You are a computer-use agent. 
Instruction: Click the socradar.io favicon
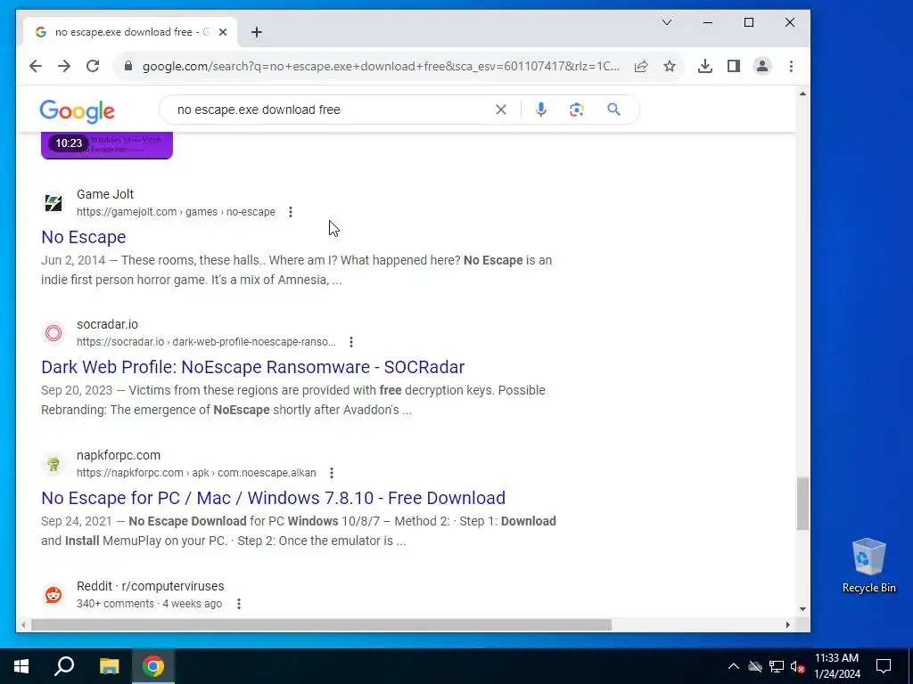point(53,333)
